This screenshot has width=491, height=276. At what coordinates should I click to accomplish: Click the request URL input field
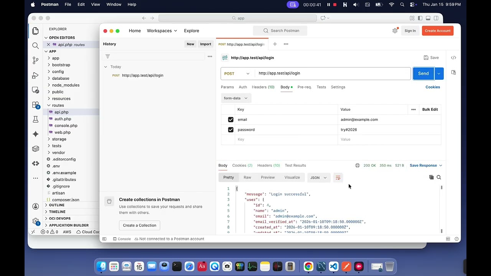(333, 74)
